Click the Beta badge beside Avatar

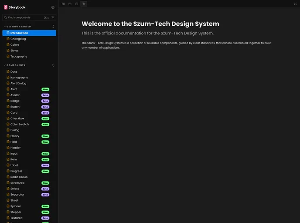click(45, 95)
